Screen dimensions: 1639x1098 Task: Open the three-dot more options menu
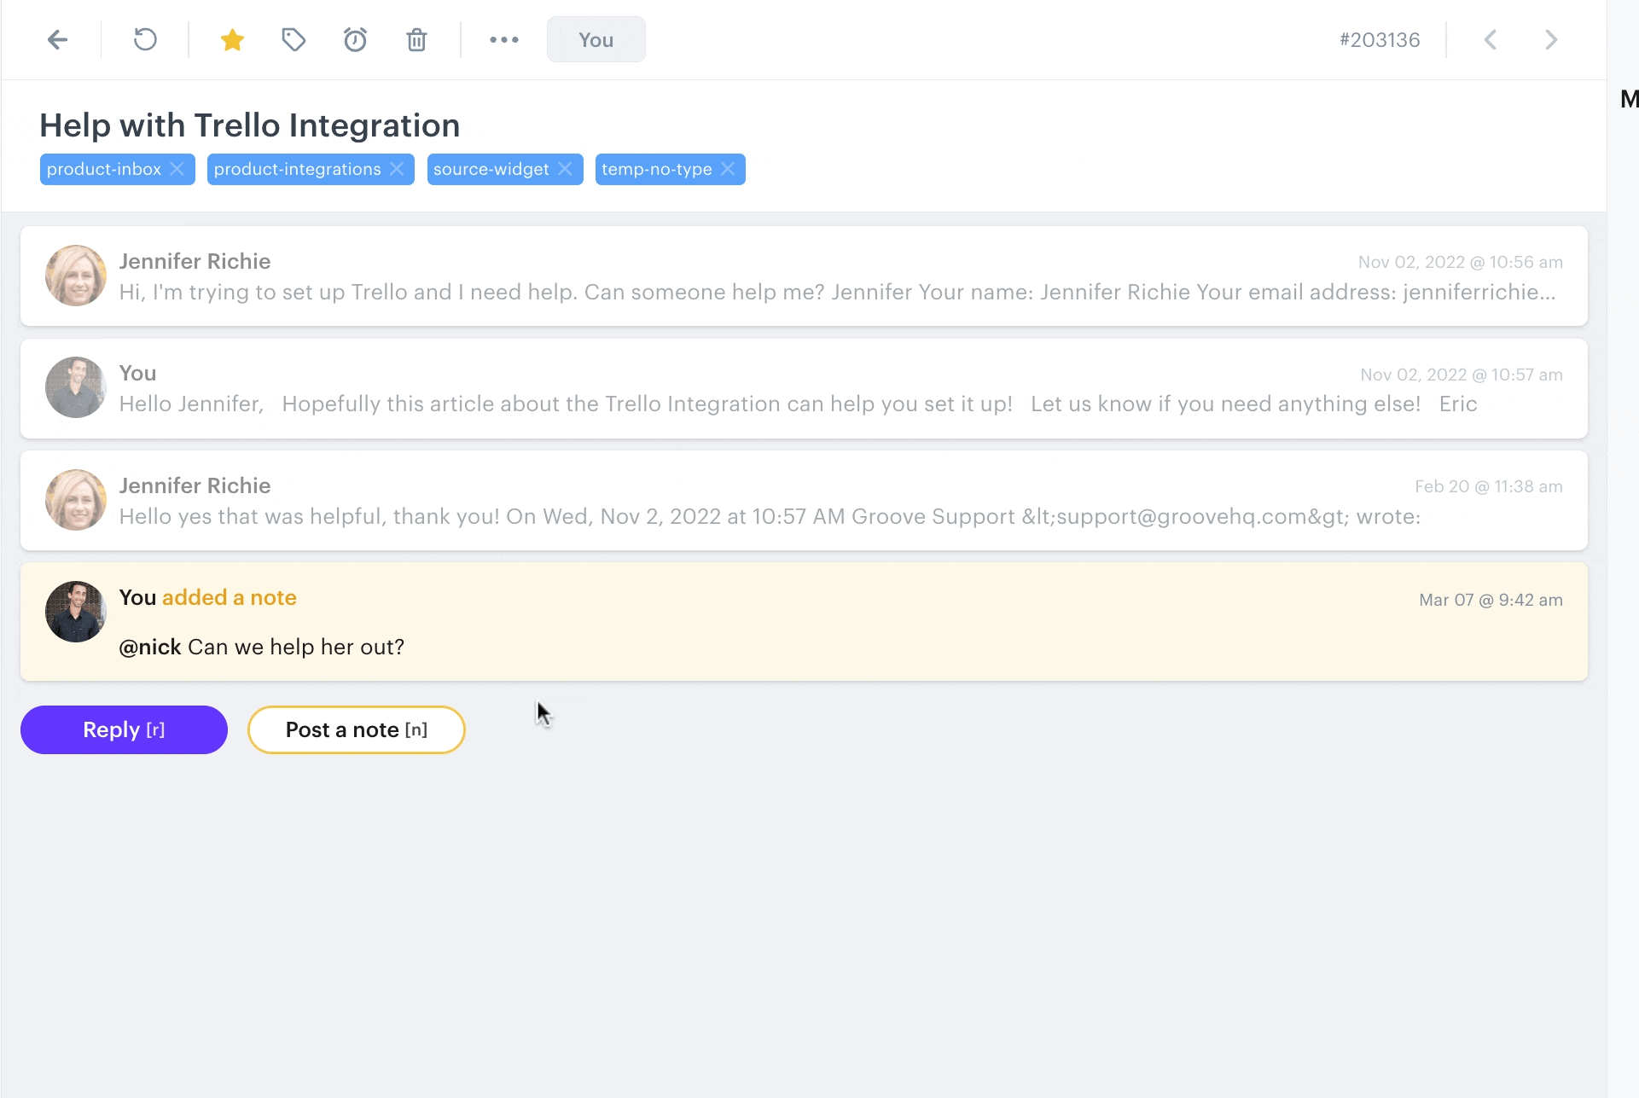(503, 40)
